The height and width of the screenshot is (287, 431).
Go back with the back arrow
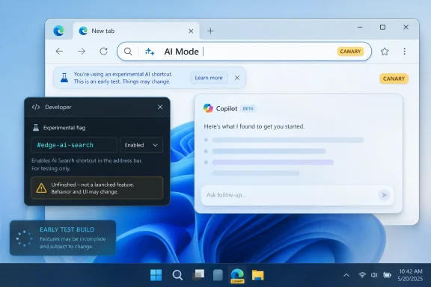click(59, 51)
